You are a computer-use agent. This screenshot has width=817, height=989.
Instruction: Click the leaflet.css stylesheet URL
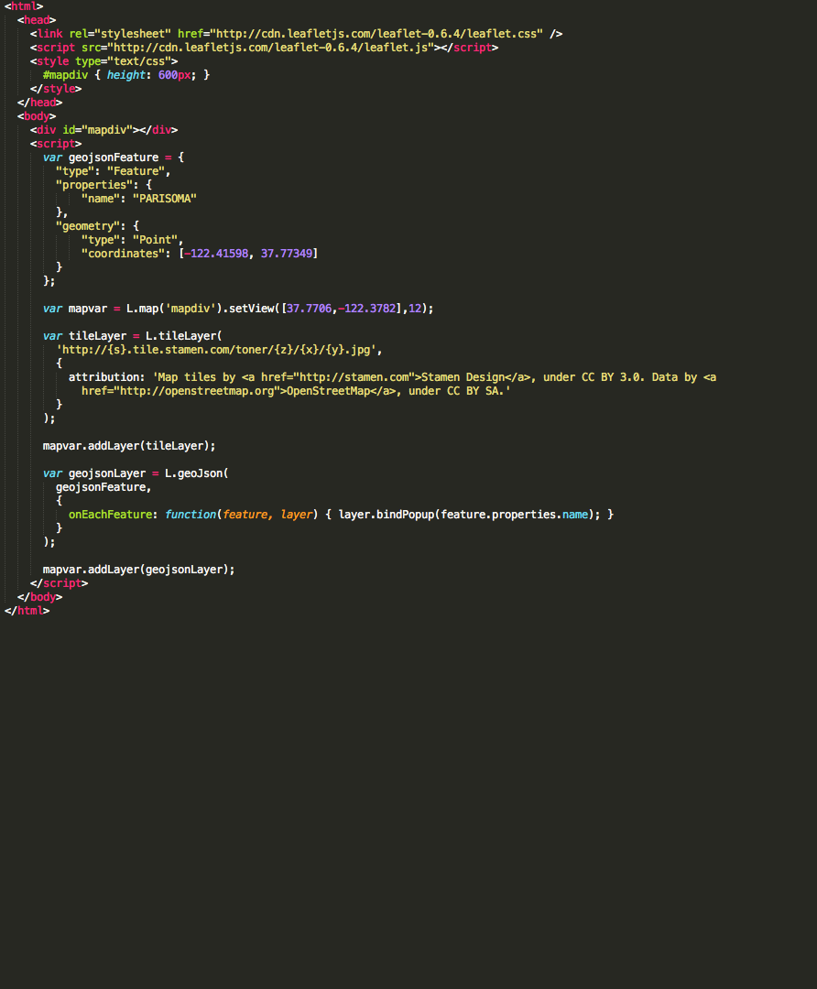pyautogui.click(x=377, y=34)
